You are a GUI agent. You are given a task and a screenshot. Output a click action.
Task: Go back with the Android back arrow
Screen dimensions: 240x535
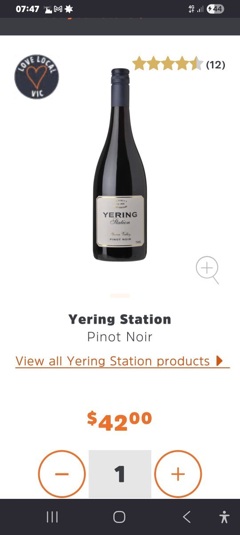(x=187, y=517)
